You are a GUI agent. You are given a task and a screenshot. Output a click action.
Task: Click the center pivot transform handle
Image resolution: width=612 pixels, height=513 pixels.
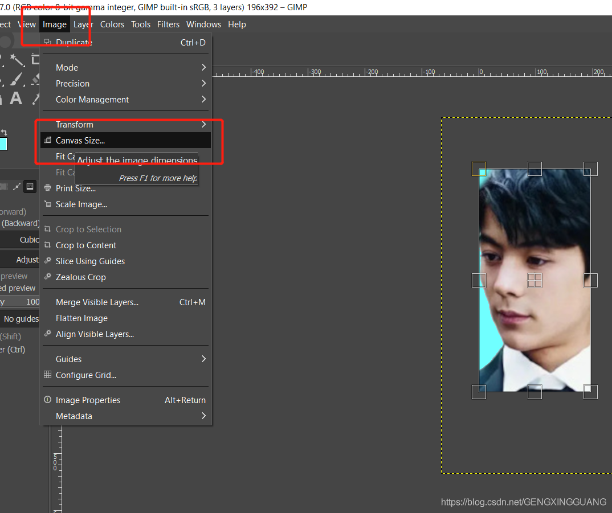click(535, 280)
